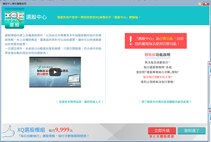211x142 pixels.
Task: Click the 選股 magnifier logo icon
Action: pos(14,18)
